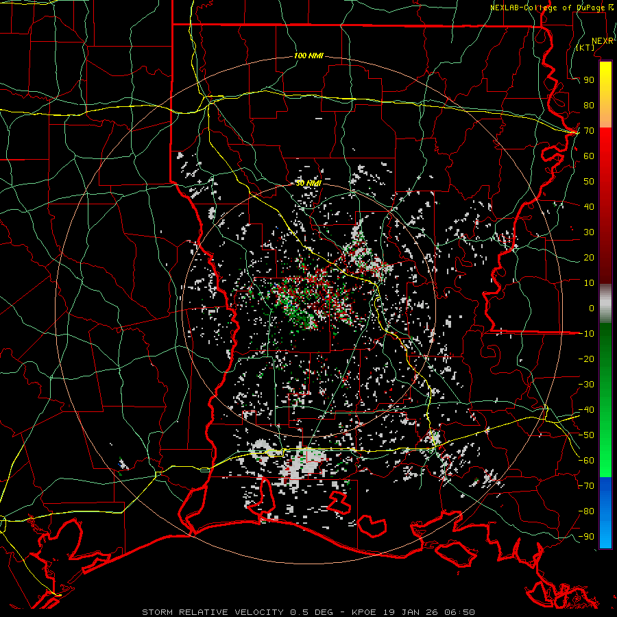Click the -10 value on velocity scale
Image resolution: width=617 pixels, height=617 pixels.
coord(586,334)
